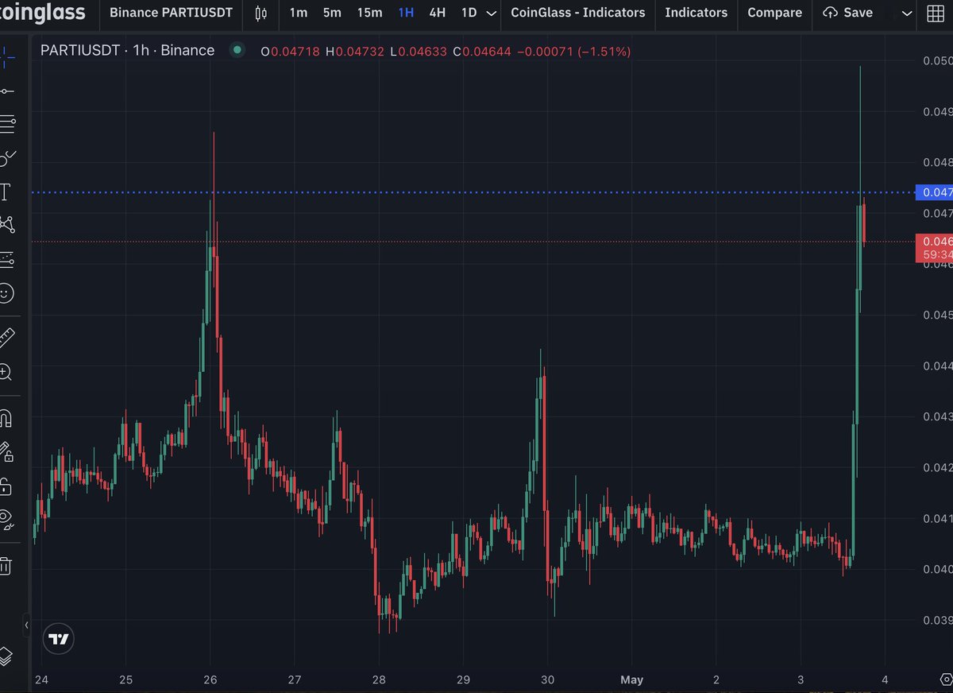Open the forecasting and measurement tools
The image size is (953, 693).
pos(6,259)
